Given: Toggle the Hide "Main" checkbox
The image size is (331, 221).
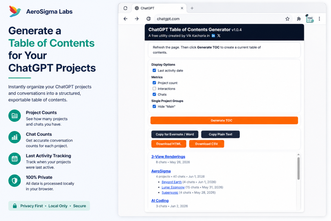Looking at the screenshot, I should click(x=154, y=106).
